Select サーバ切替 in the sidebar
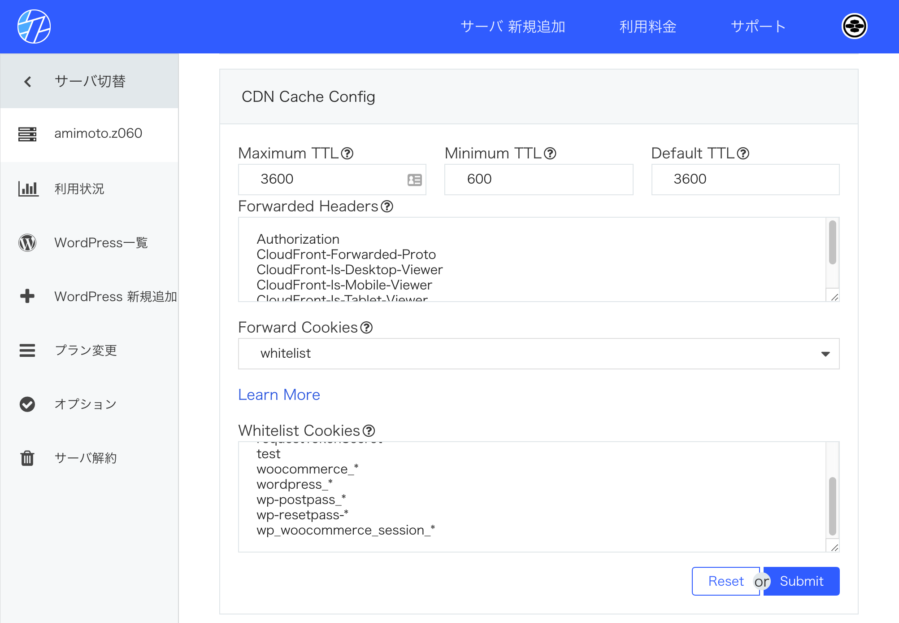This screenshot has height=623, width=899. [90, 81]
